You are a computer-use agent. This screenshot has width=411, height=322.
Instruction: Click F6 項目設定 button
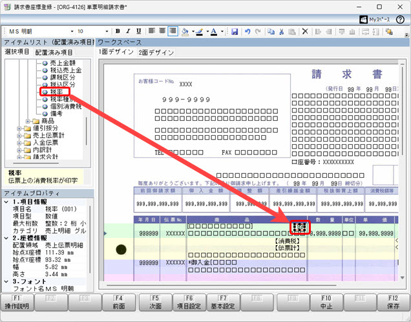click(189, 303)
